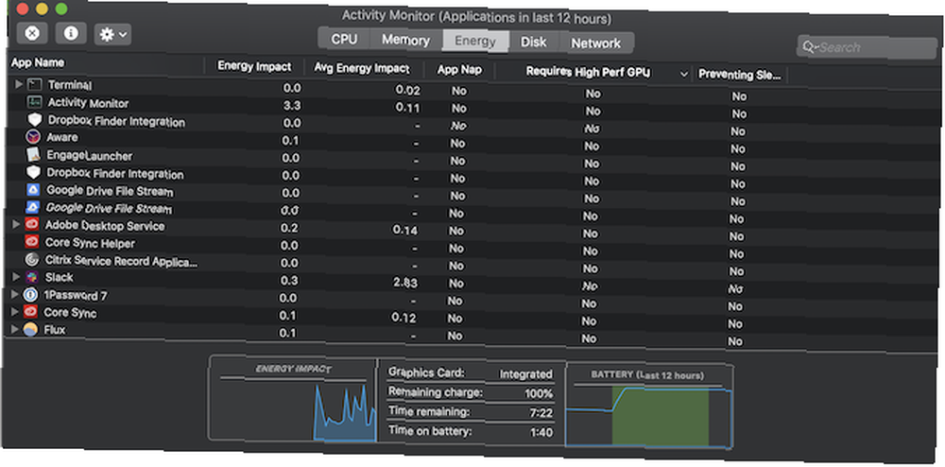This screenshot has width=945, height=467.
Task: Click the Graphics Card Integrated value
Action: coord(525,374)
